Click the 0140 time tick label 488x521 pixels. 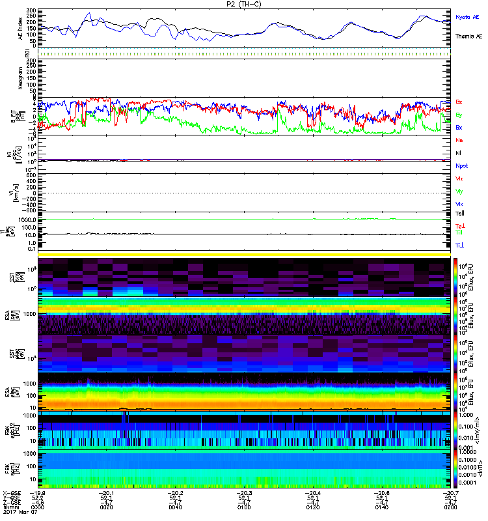pos(382,507)
